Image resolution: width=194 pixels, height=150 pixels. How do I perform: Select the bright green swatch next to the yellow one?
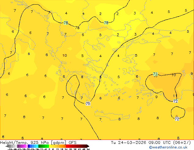click(x=48, y=146)
